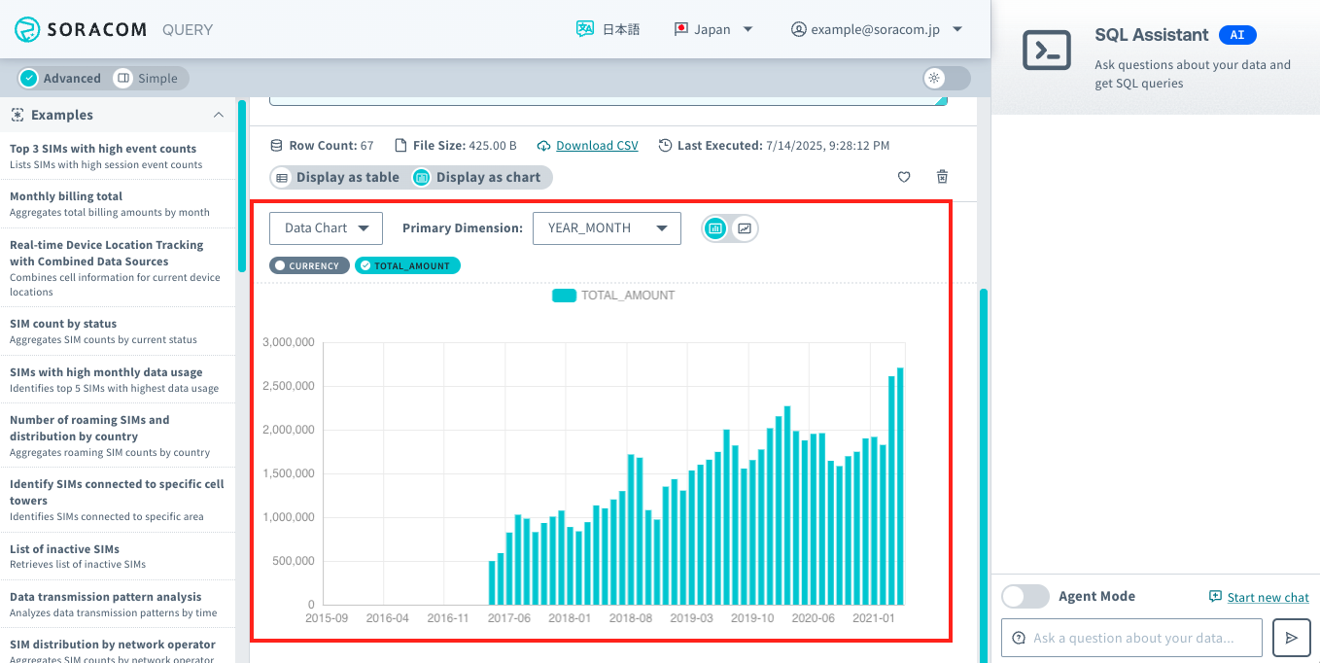Open the YEAR_MONTH Primary Dimension dropdown
This screenshot has height=663, width=1320.
(x=607, y=227)
